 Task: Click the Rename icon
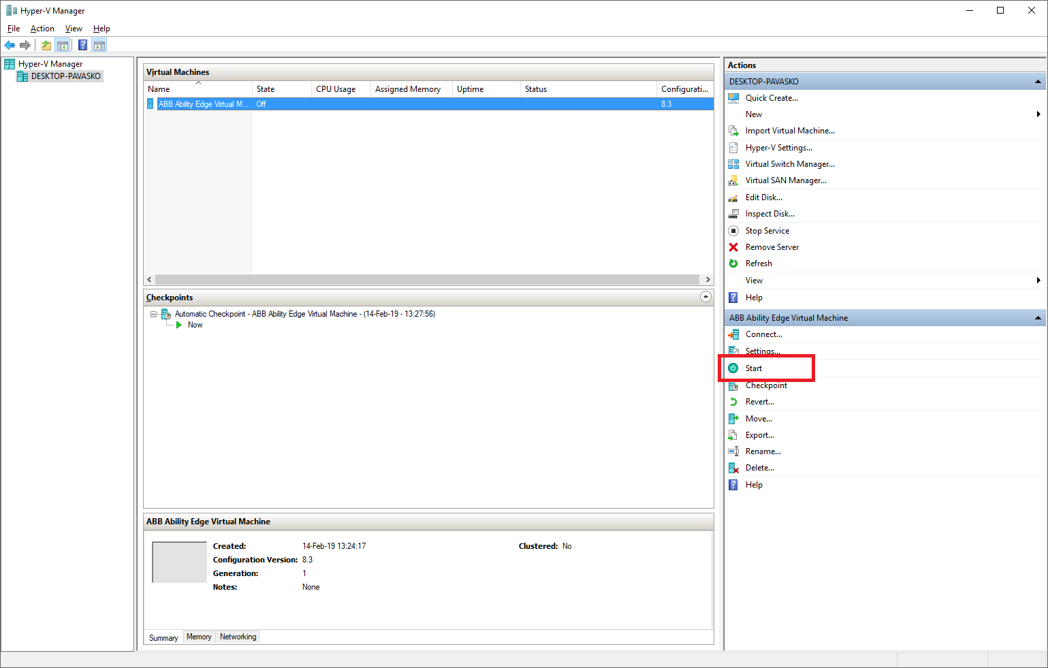(x=733, y=451)
